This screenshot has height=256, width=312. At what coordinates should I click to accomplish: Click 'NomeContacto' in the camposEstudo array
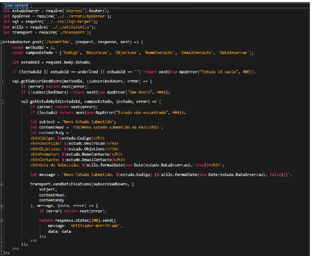tap(159, 53)
